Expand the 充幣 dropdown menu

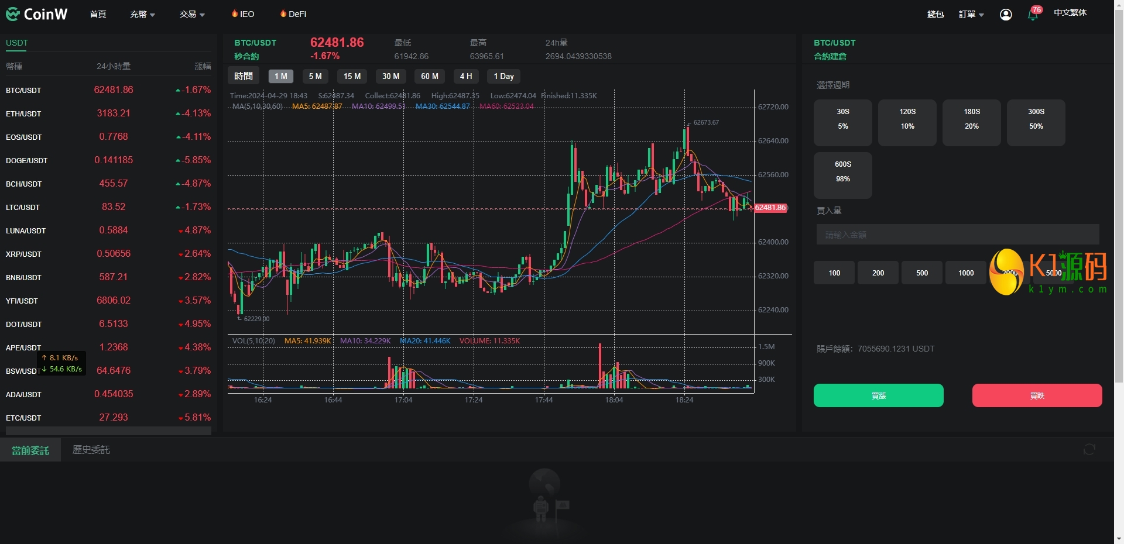click(x=142, y=14)
